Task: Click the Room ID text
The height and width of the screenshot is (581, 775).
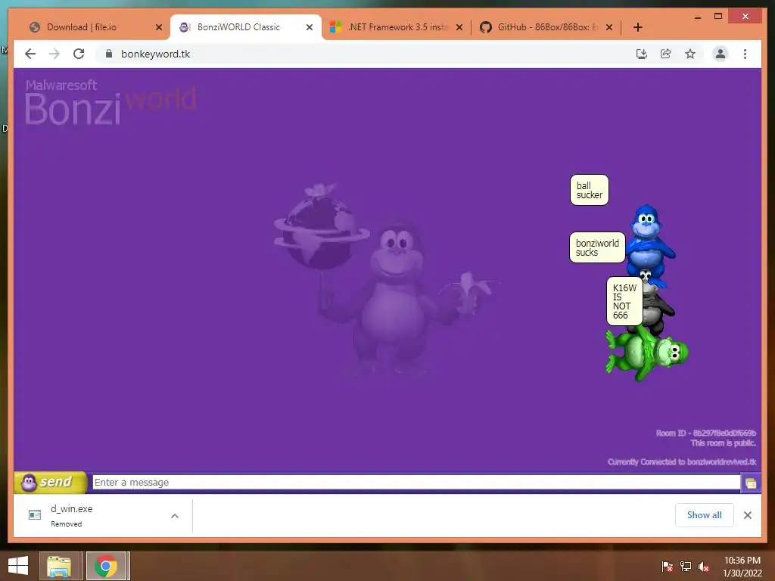Action: (706, 433)
